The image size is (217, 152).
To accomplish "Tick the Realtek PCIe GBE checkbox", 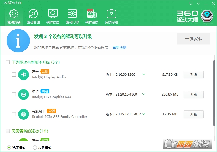I will tap(14, 114).
